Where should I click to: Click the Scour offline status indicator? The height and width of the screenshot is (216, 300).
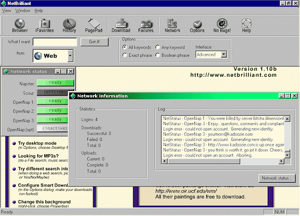(x=52, y=92)
